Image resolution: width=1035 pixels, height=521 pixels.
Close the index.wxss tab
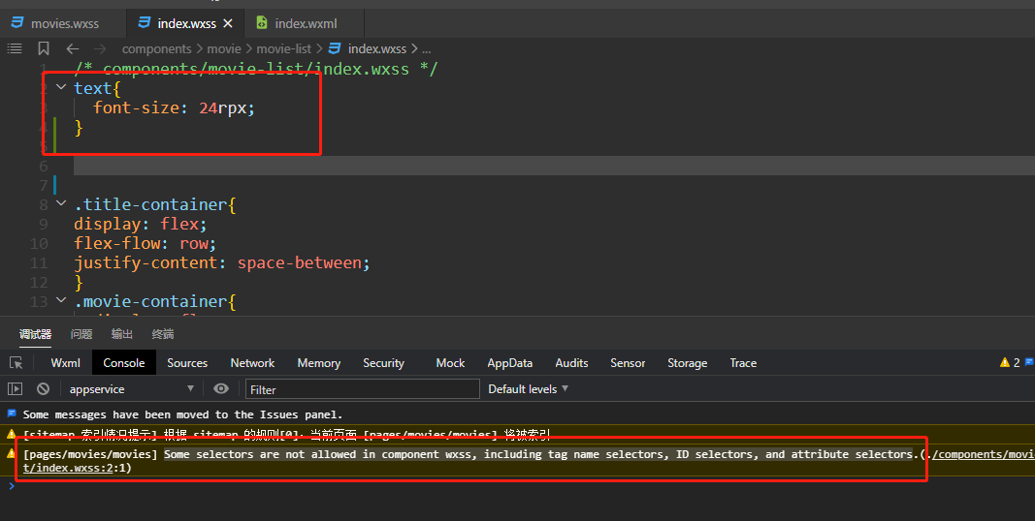tap(228, 23)
